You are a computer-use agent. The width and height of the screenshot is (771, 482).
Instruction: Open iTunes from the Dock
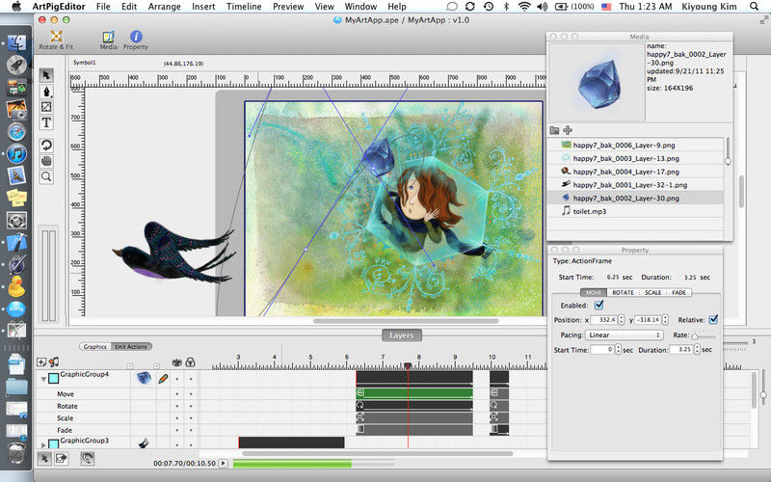coord(16,153)
